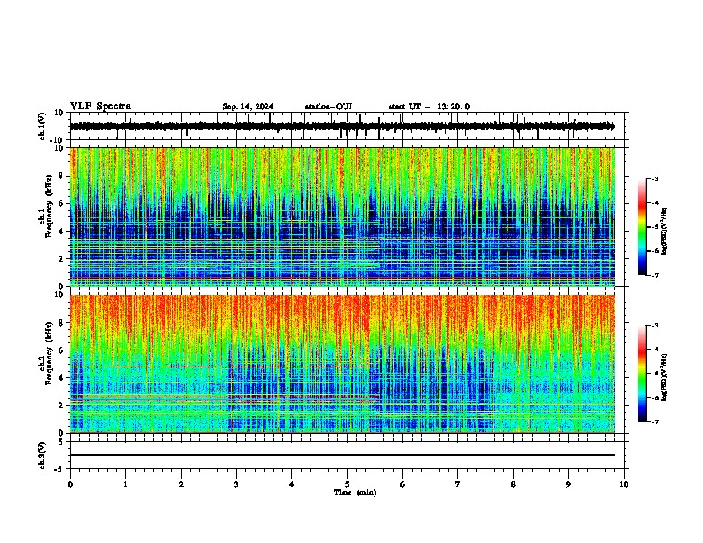This screenshot has height=543, width=703.
Task: Click the '8' kHz tick on ch.2 spectrogram
Action: pyautogui.click(x=62, y=323)
